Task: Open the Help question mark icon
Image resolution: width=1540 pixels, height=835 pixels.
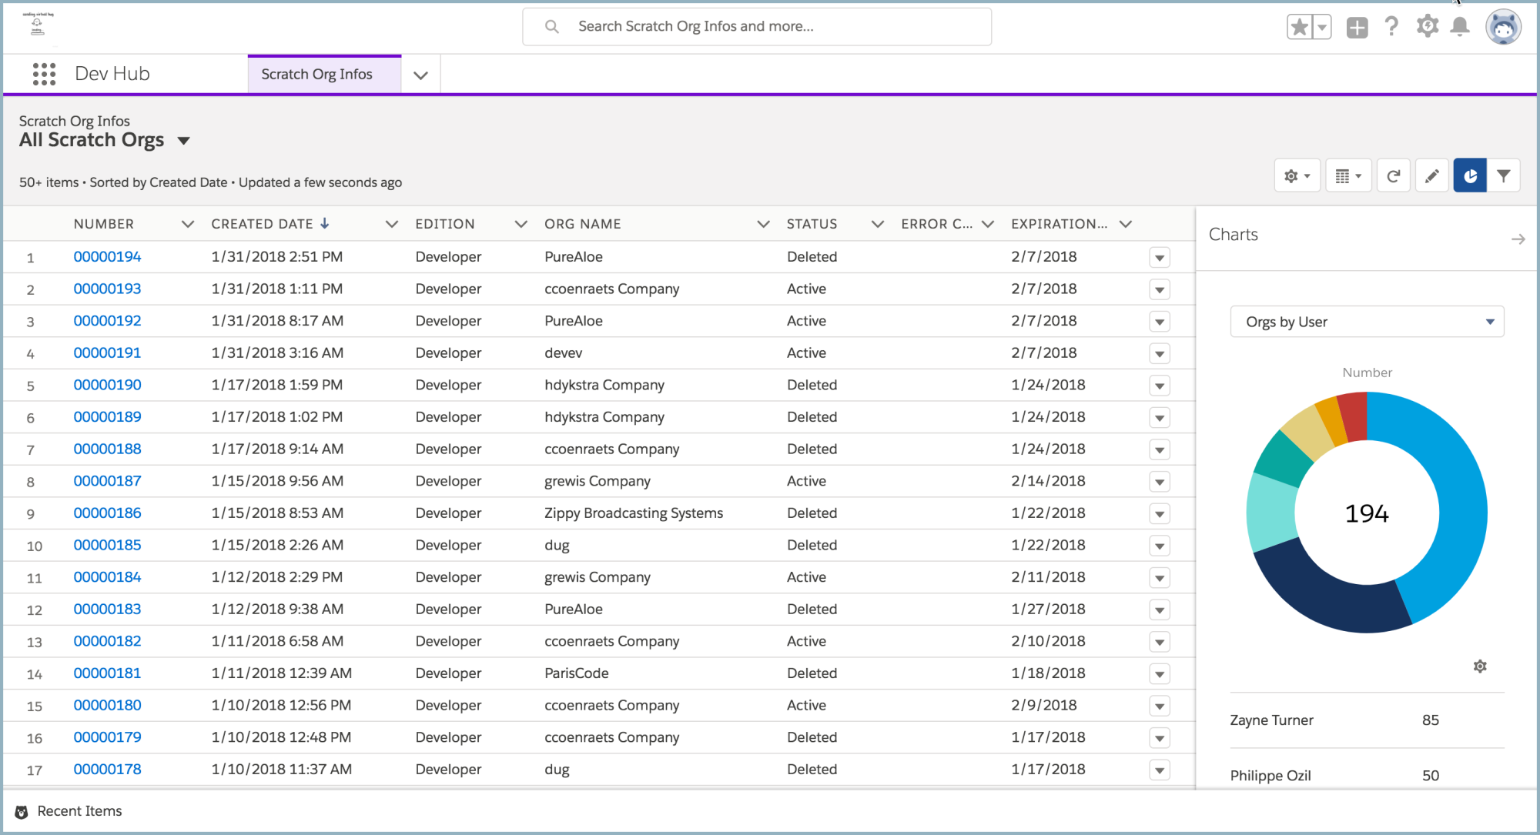Action: click(1391, 27)
